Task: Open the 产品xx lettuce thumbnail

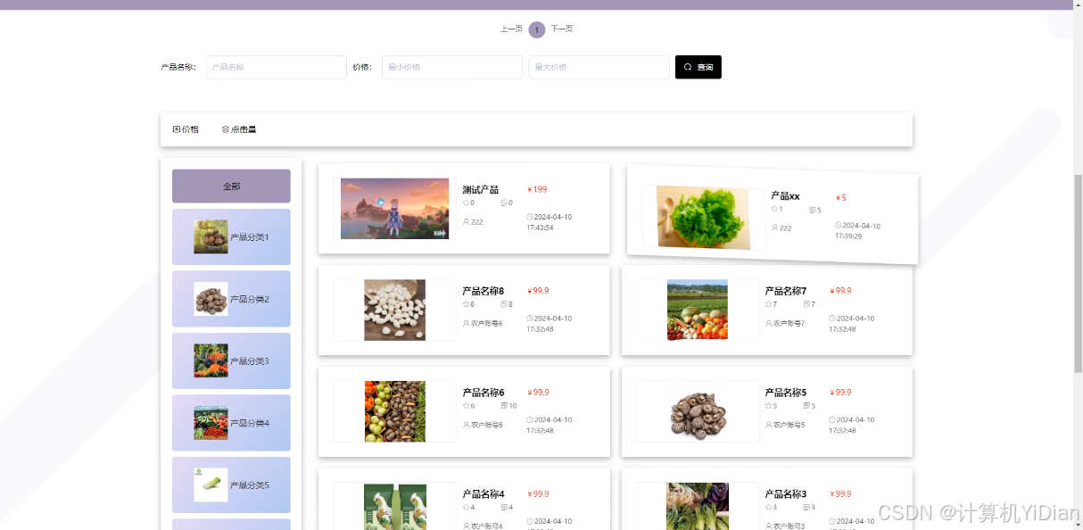Action: (x=703, y=217)
